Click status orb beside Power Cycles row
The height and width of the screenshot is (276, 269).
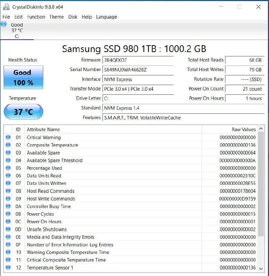pos(8,214)
